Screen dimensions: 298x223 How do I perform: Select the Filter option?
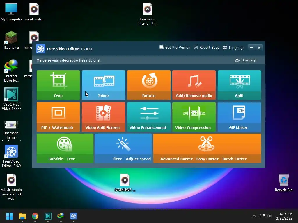tap(117, 159)
